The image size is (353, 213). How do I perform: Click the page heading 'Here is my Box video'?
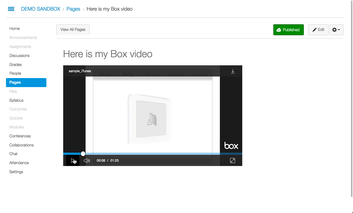coord(108,54)
